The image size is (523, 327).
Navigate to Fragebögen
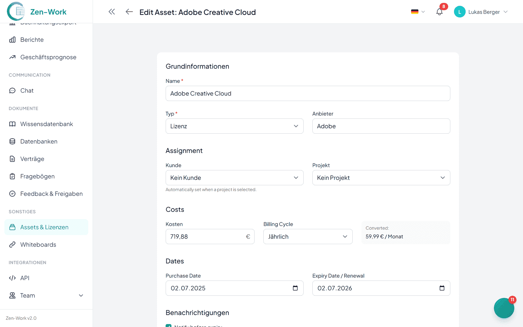pos(46,176)
